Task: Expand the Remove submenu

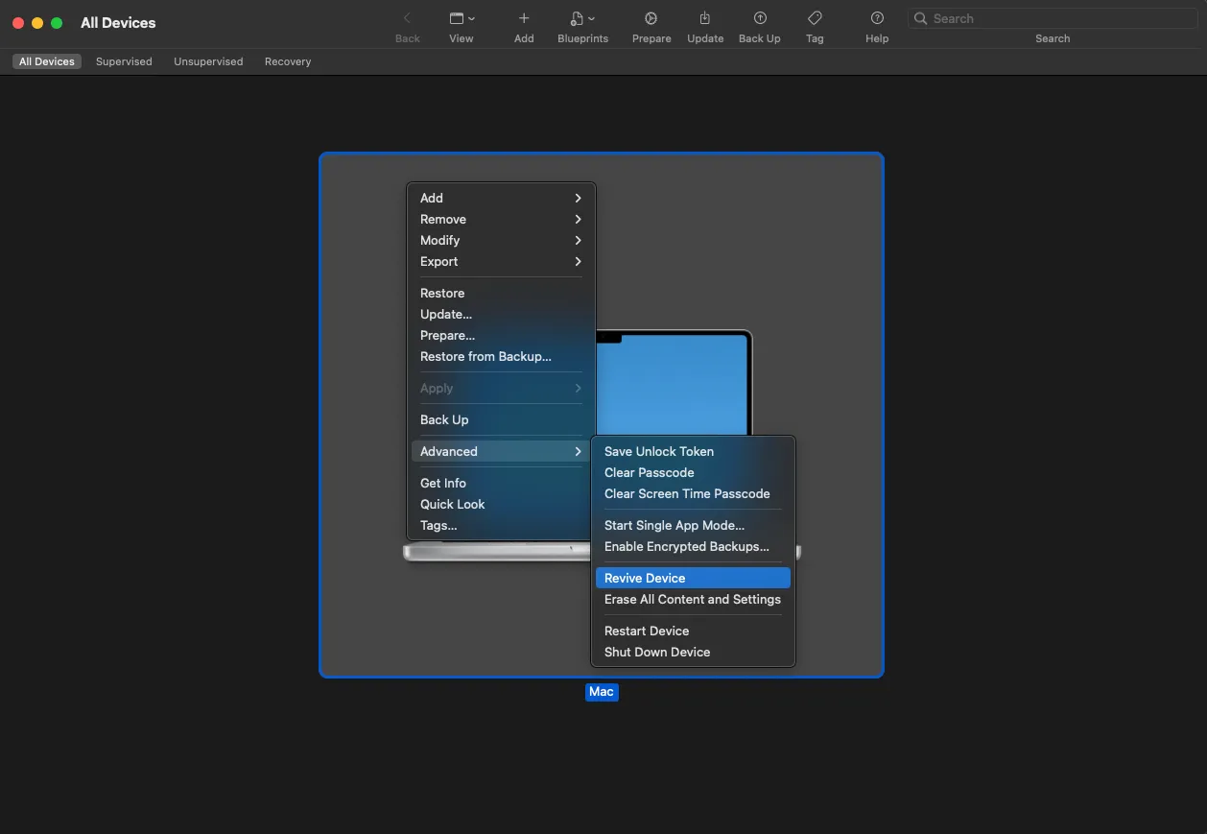Action: click(x=501, y=219)
